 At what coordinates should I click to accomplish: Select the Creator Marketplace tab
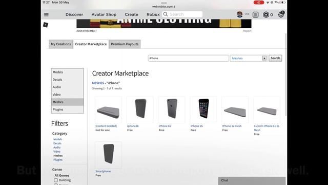pos(91,44)
